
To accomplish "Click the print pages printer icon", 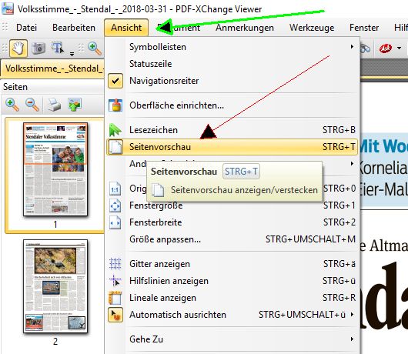I will point(54,105).
